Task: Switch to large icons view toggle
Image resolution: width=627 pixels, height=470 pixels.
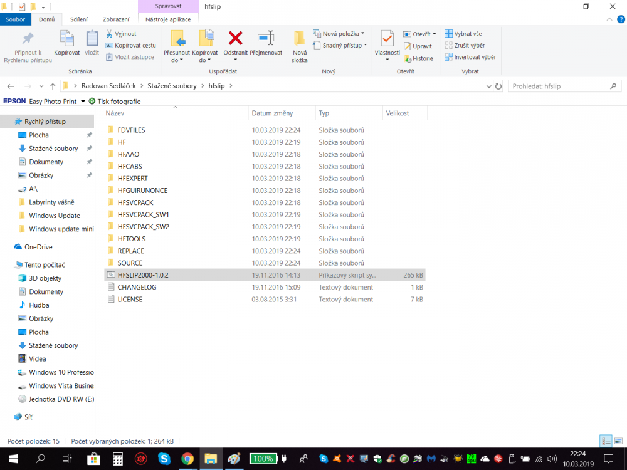Action: click(x=619, y=441)
